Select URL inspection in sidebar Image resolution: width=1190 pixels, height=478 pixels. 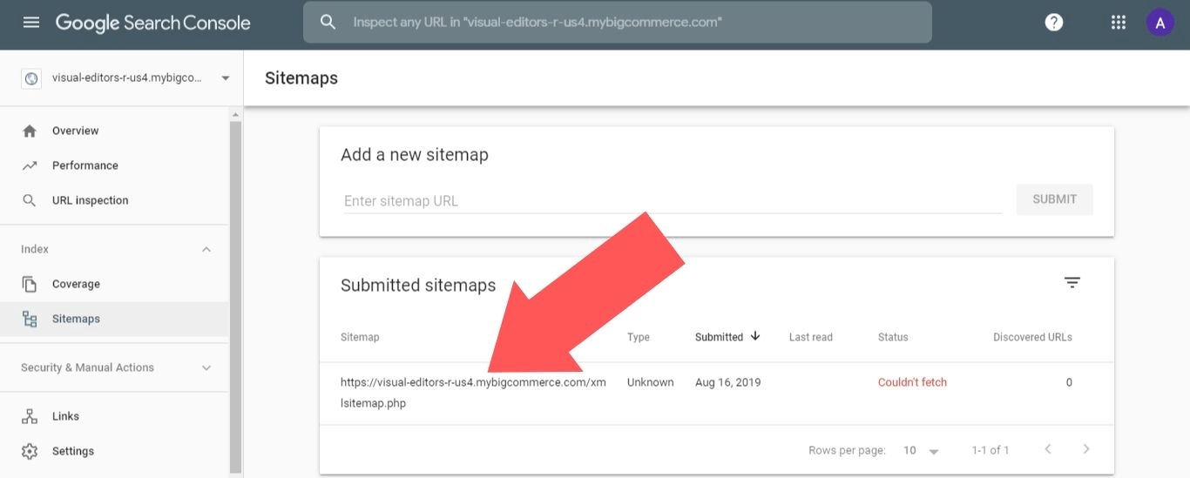tap(90, 200)
